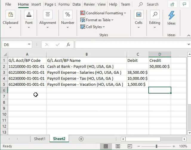The width and height of the screenshot is (191, 150).
Task: Click the Share button in title area
Action: click(172, 4)
